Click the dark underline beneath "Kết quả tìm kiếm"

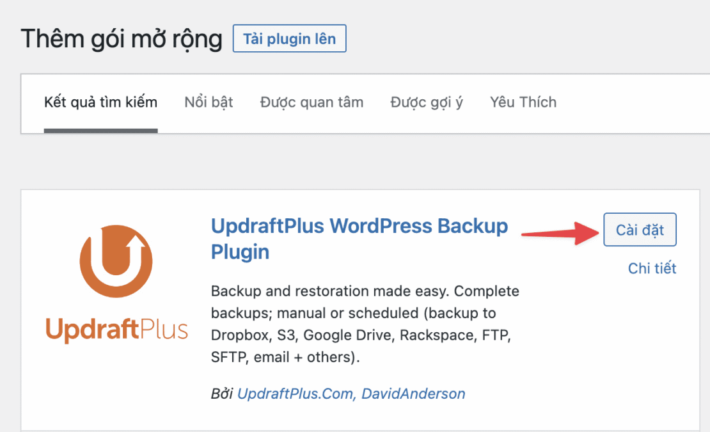pyautogui.click(x=100, y=131)
